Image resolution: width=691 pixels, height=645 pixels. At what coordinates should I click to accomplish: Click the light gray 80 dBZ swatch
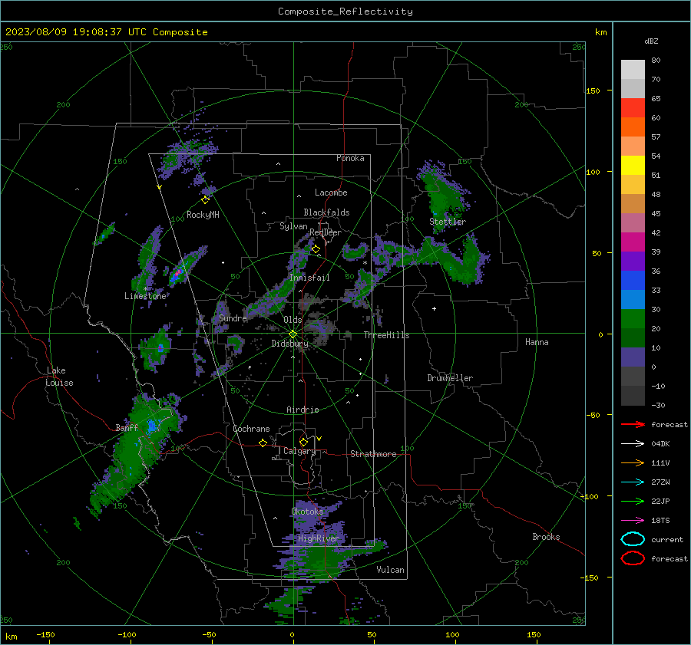coord(633,69)
